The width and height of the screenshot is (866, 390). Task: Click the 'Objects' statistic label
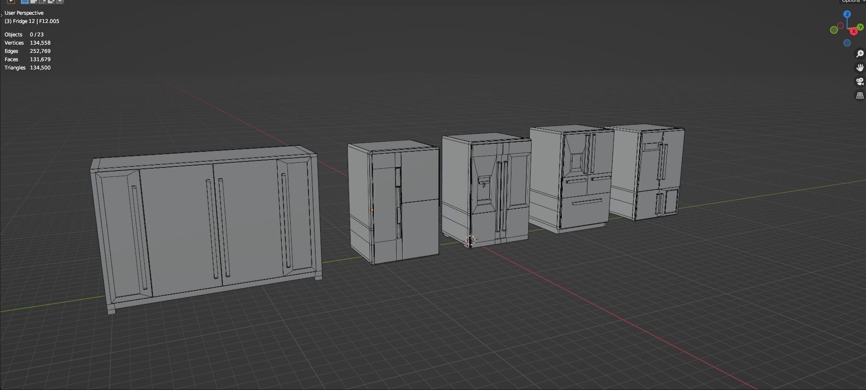click(13, 34)
